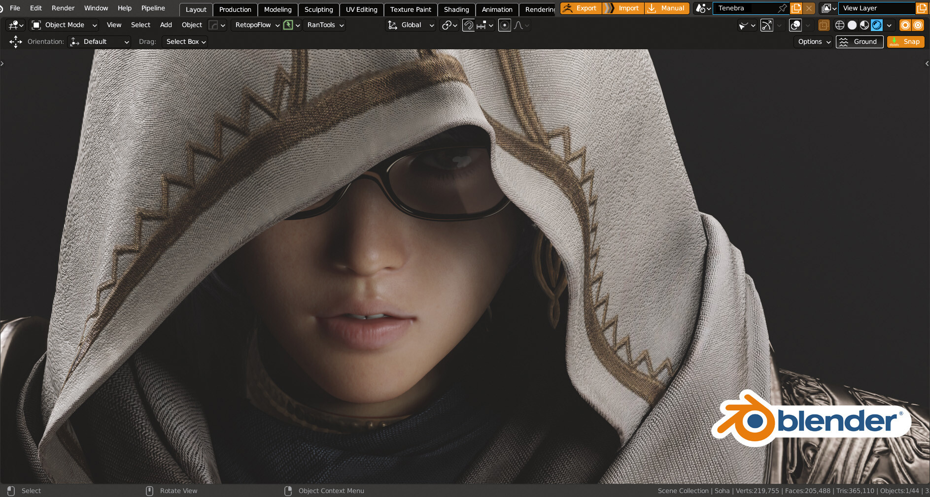This screenshot has height=497, width=930.
Task: Pin the Tenebra scene with pin icon
Action: pos(782,8)
